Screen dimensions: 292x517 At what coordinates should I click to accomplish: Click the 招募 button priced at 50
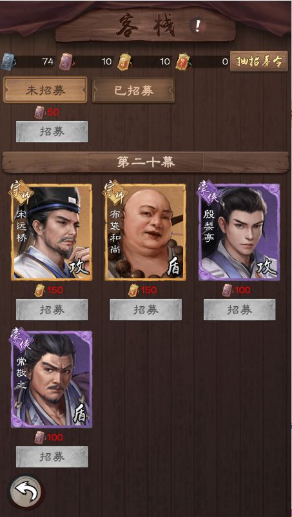point(52,132)
